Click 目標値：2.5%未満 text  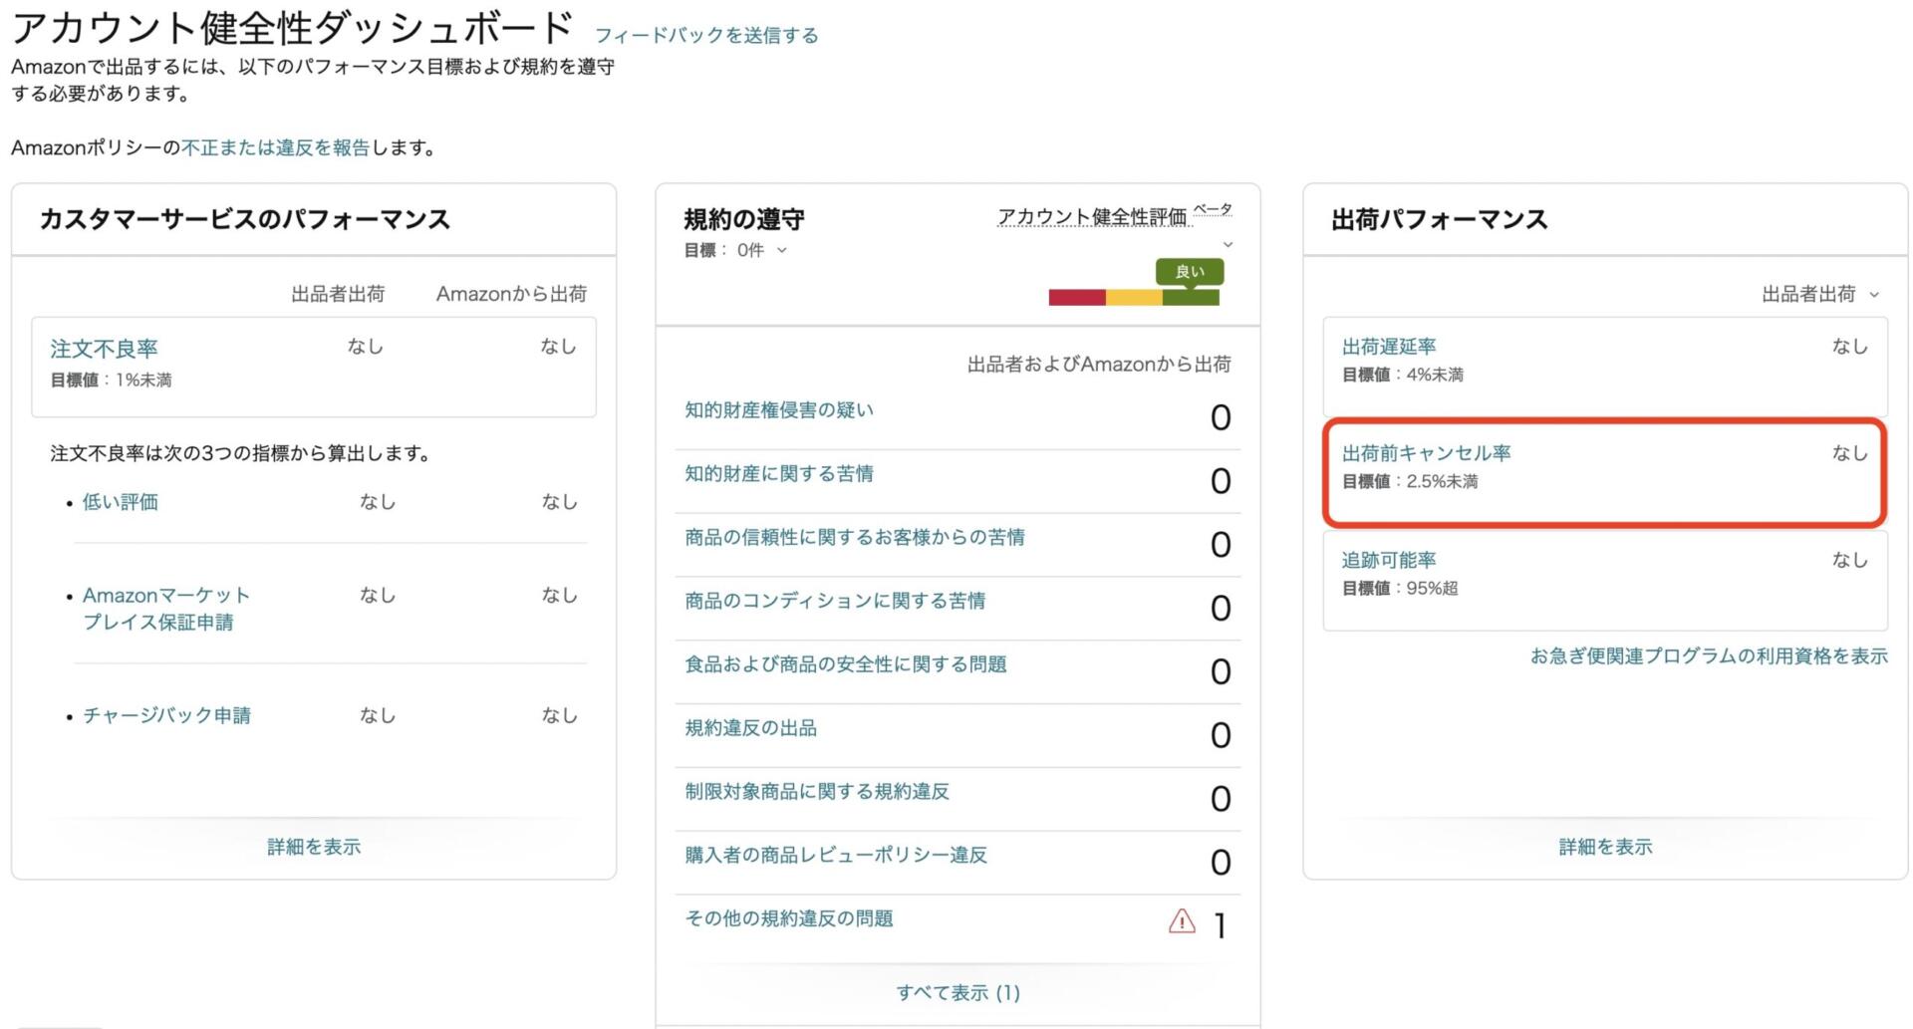pos(1410,481)
